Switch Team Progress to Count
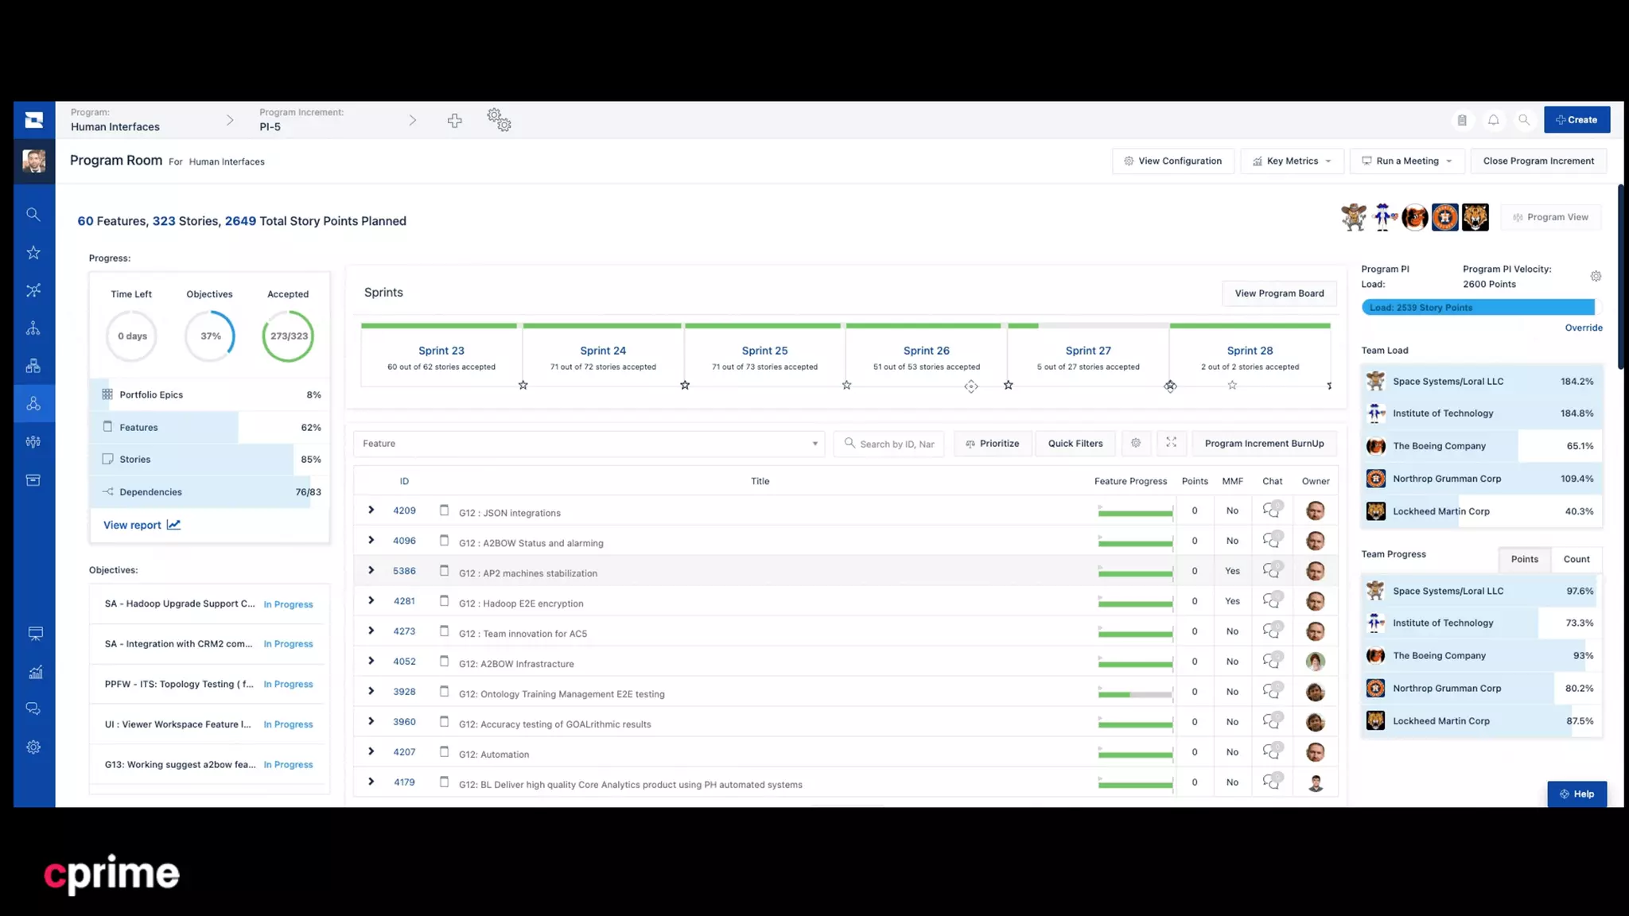1629x916 pixels. (1576, 559)
